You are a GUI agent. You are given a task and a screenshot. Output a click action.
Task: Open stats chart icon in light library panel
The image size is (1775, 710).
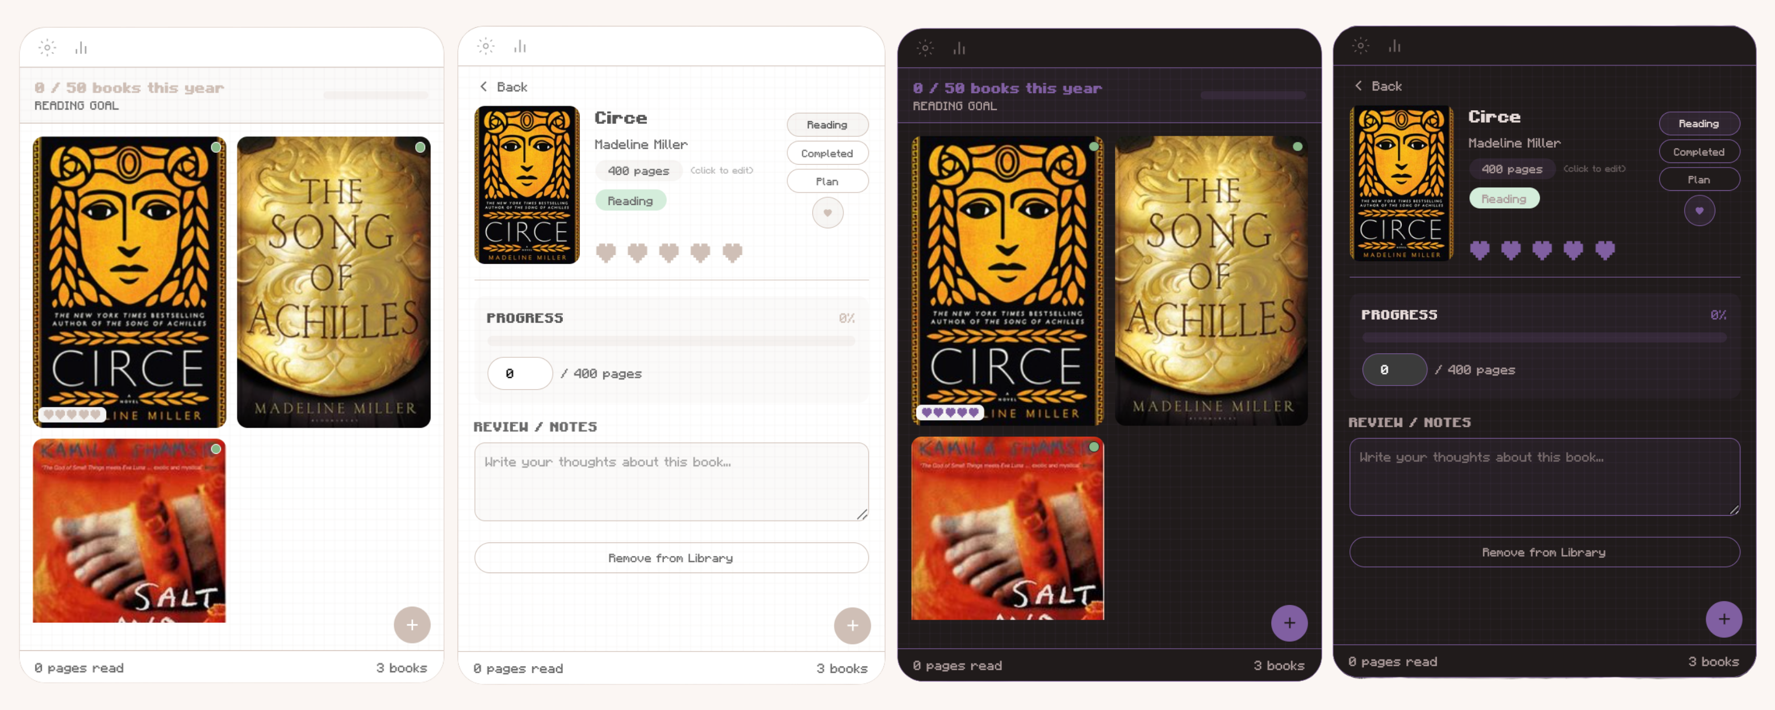(x=81, y=48)
